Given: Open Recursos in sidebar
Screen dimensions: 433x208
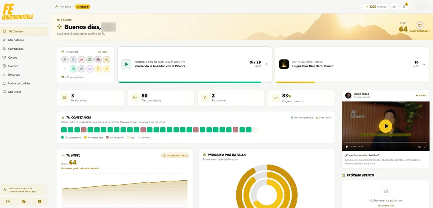Looking at the screenshot, I should tap(25, 74).
